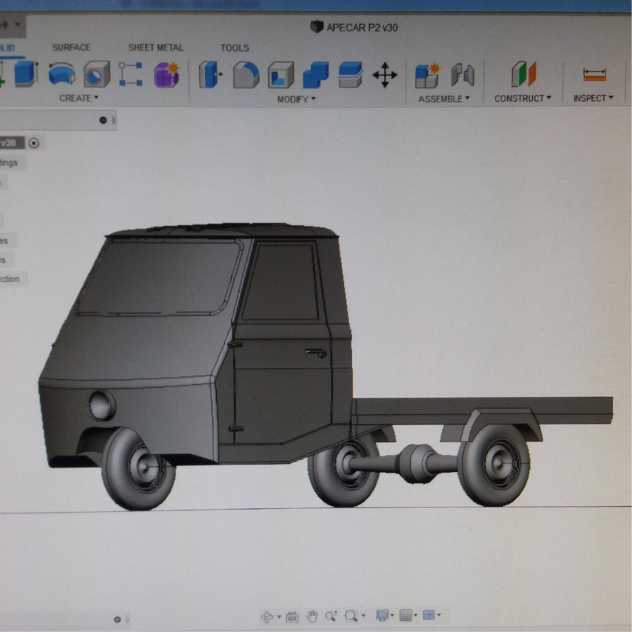Activate the Move/Copy arrows icon
Screen dimensions: 632x632
point(385,75)
